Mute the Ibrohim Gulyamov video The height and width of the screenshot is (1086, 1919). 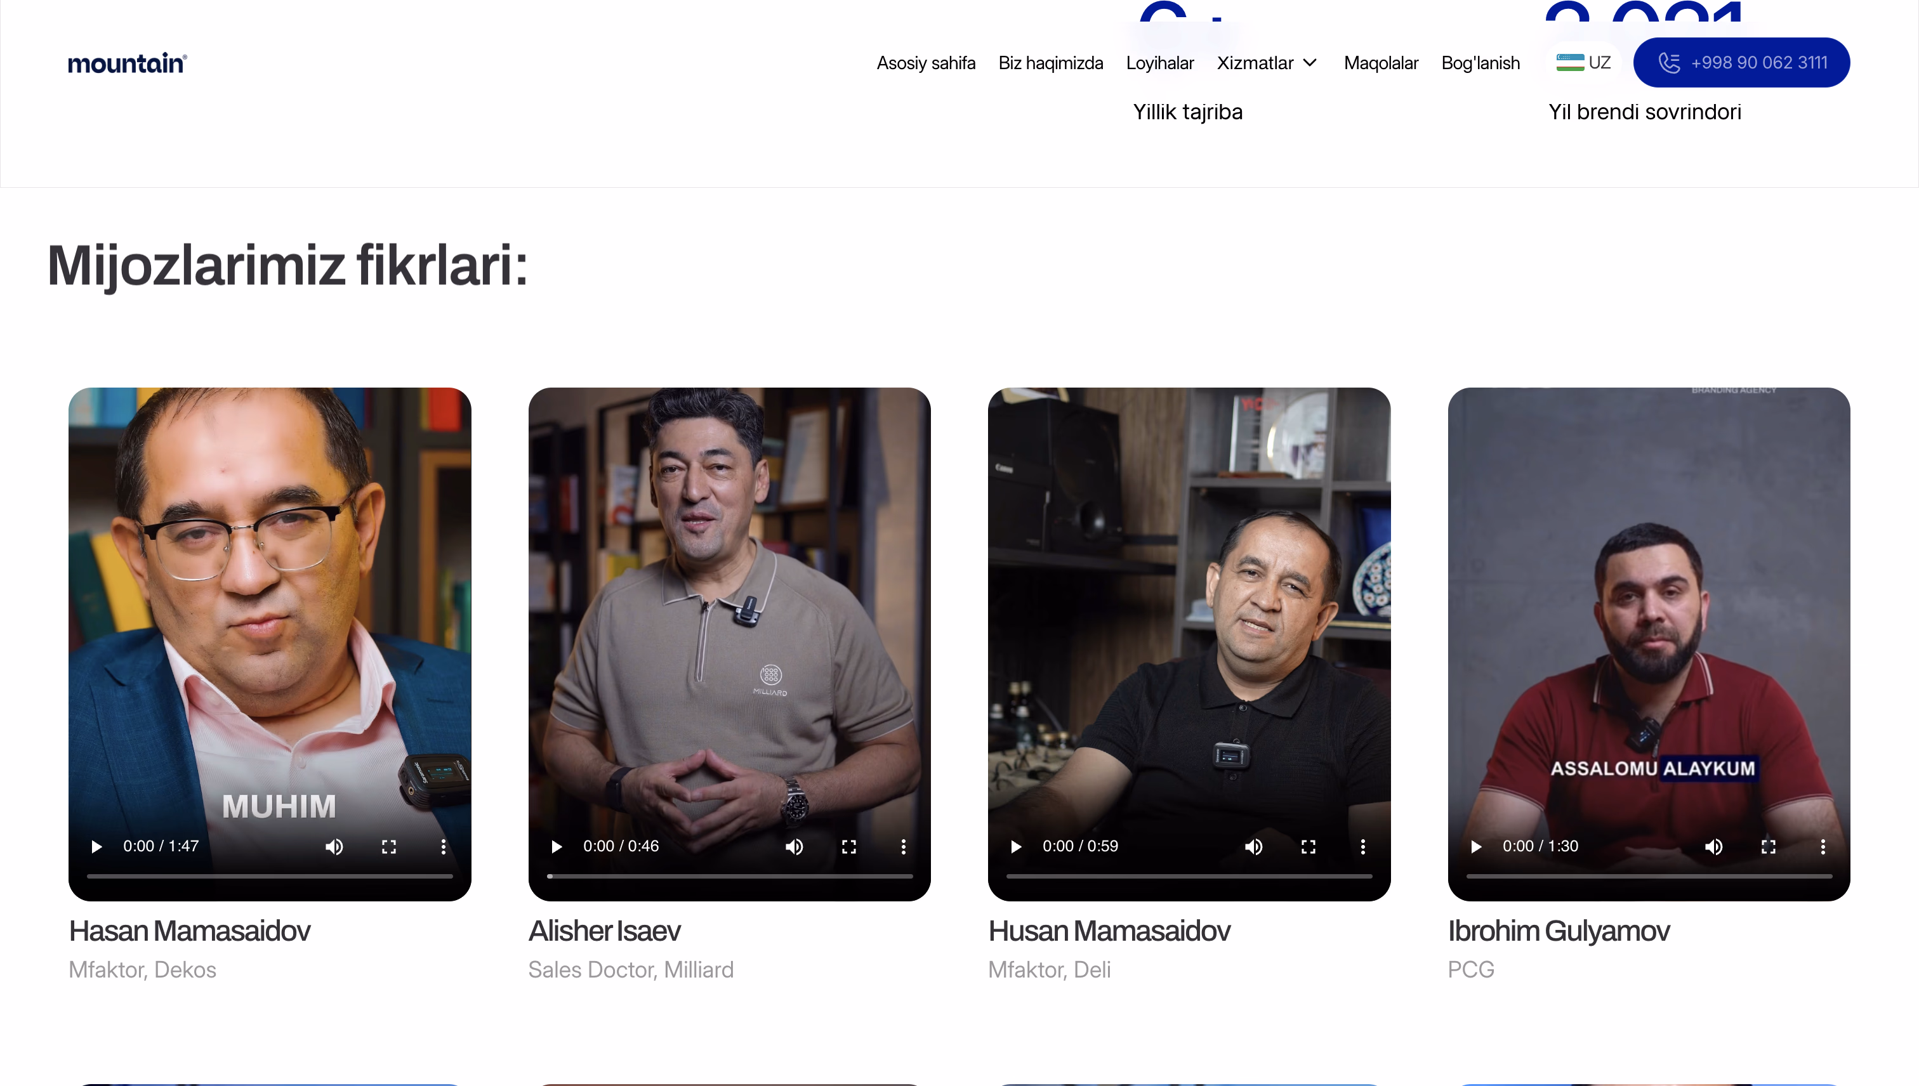coord(1714,847)
